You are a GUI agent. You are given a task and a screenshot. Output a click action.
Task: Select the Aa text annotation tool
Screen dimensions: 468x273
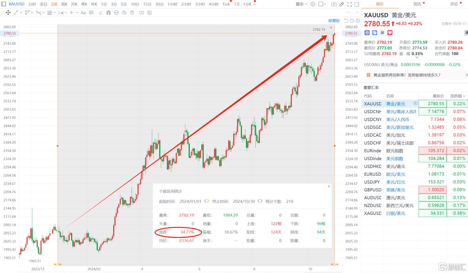83,13
